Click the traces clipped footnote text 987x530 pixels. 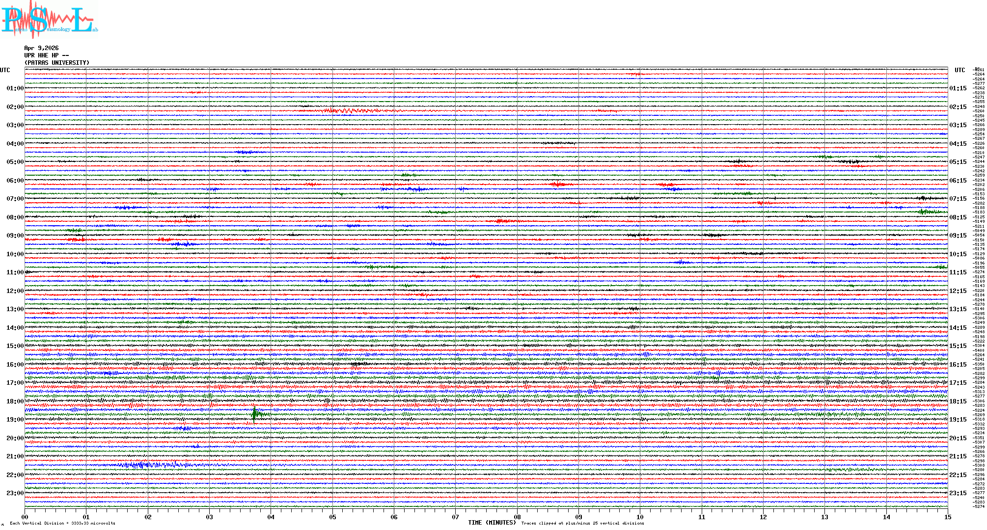pos(582,524)
